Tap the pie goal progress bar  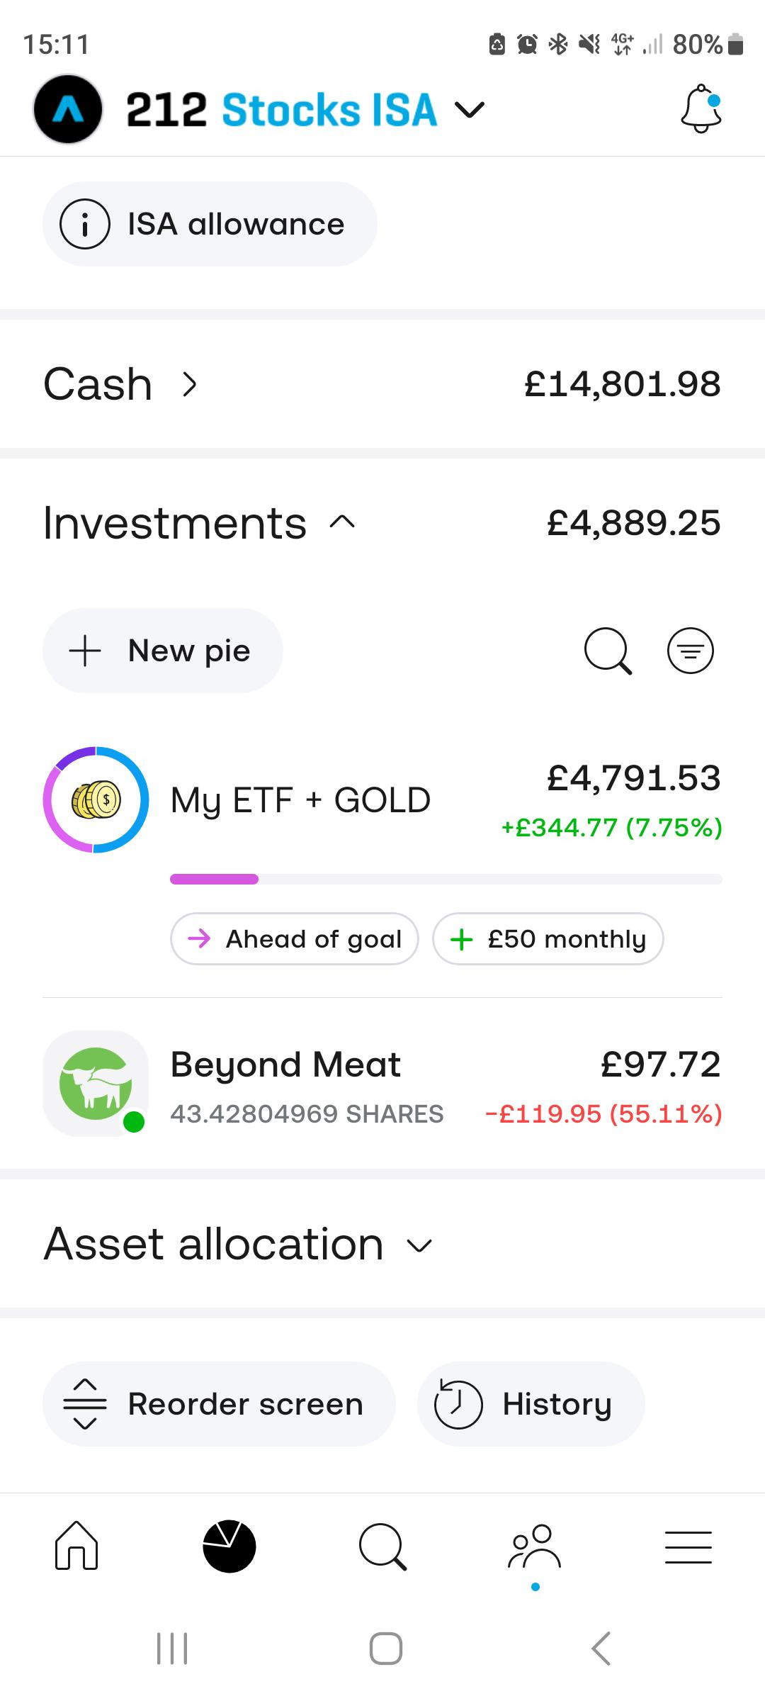pos(446,880)
